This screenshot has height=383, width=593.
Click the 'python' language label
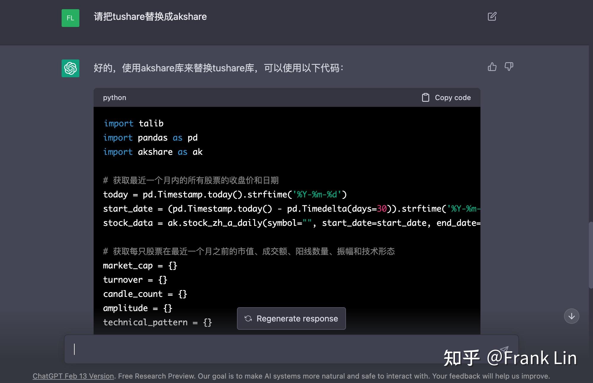[x=115, y=97]
